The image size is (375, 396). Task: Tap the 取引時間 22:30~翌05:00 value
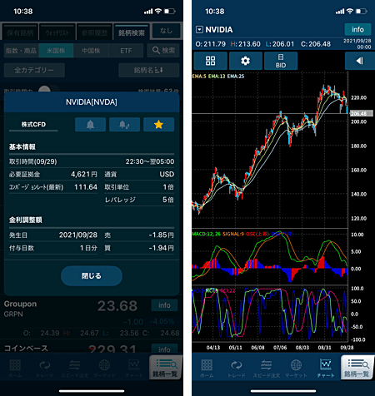pyautogui.click(x=150, y=161)
